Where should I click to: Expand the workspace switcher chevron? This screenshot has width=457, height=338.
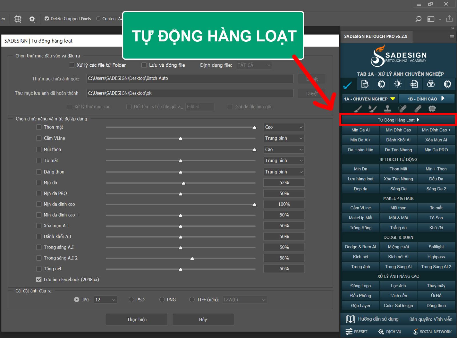(x=440, y=19)
